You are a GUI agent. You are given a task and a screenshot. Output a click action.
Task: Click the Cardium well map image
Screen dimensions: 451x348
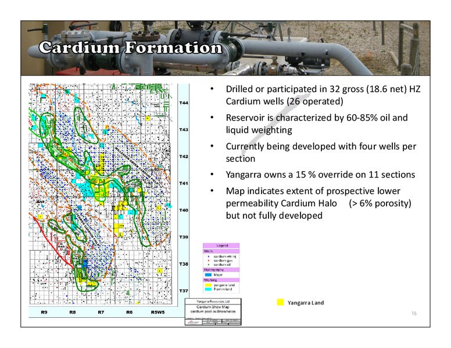point(101,194)
